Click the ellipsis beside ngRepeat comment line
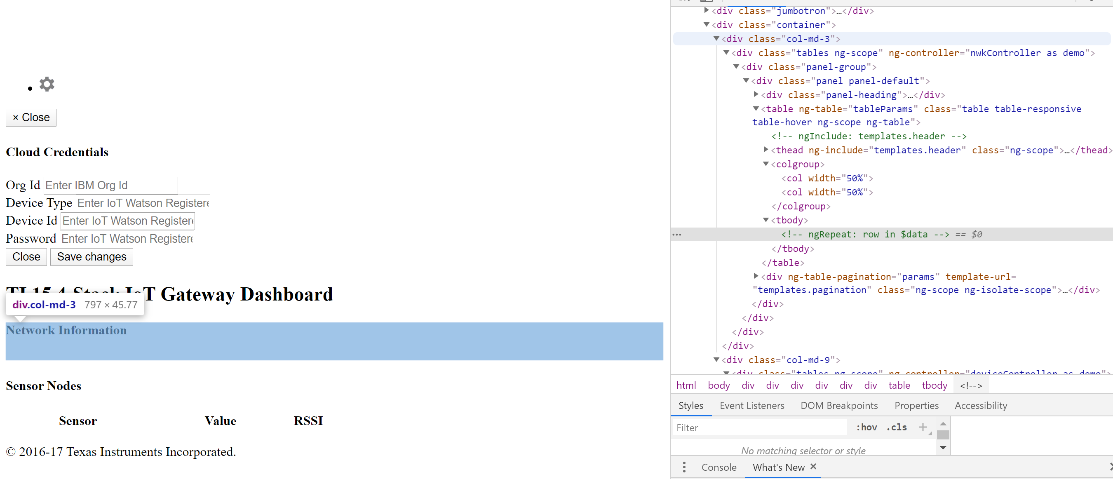This screenshot has width=1113, height=479. click(677, 235)
